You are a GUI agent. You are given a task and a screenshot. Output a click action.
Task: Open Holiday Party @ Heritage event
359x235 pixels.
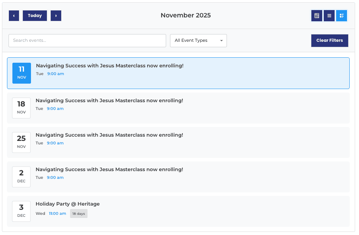tap(68, 204)
